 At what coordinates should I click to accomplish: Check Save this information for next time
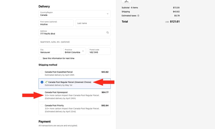(x=40, y=58)
